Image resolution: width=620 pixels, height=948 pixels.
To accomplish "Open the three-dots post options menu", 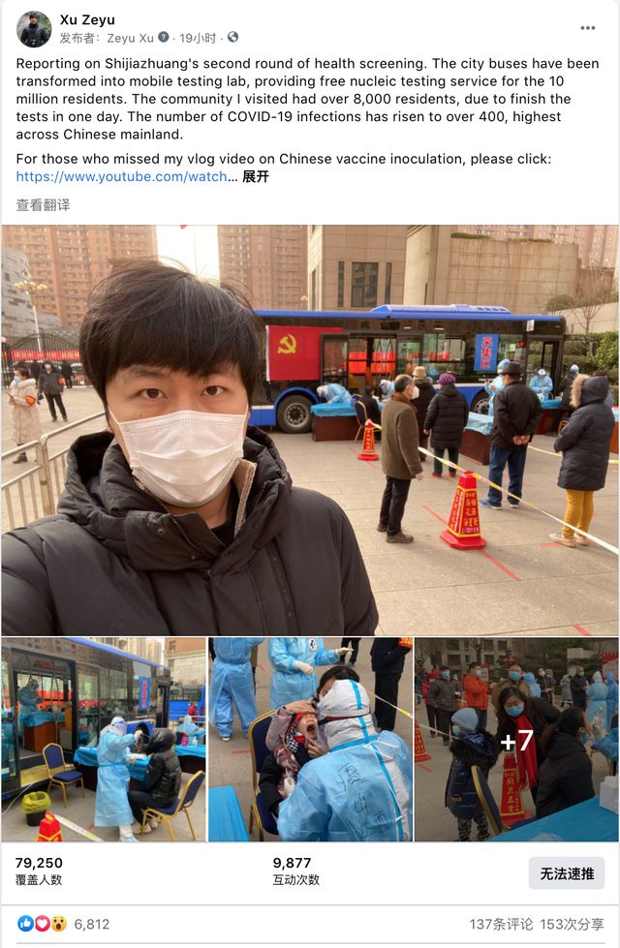I will point(587,28).
